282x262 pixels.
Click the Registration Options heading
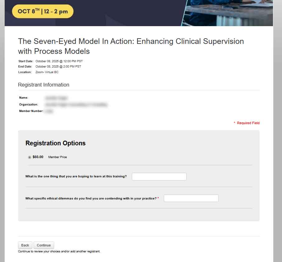coord(55,143)
